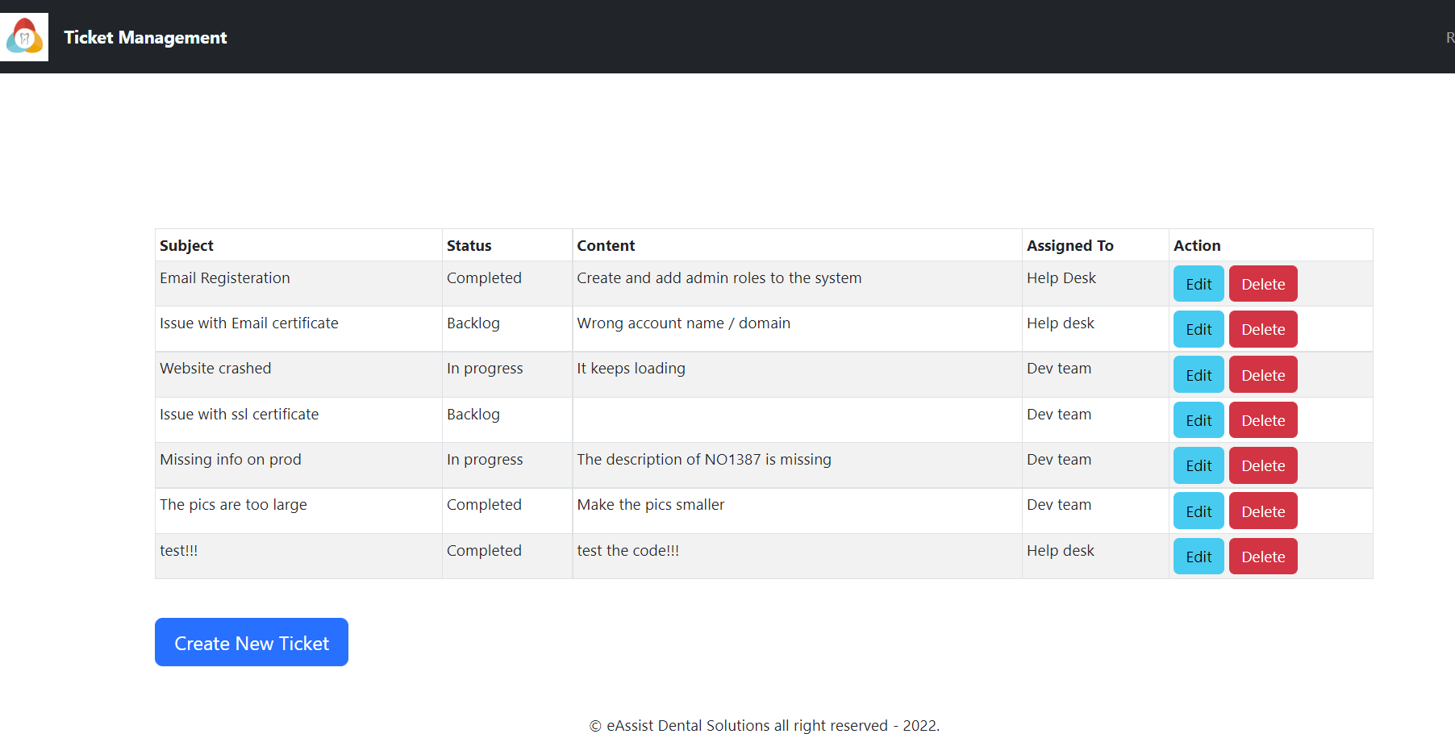Click the Status column header
Viewport: 1455px width, 734px height.
pyautogui.click(x=469, y=245)
